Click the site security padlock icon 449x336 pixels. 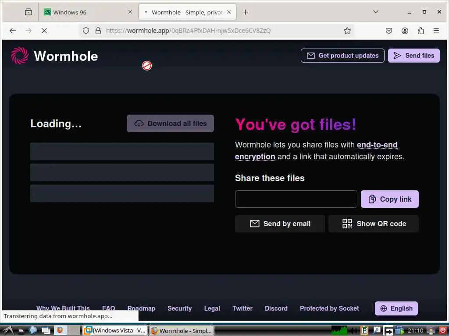[x=98, y=31]
